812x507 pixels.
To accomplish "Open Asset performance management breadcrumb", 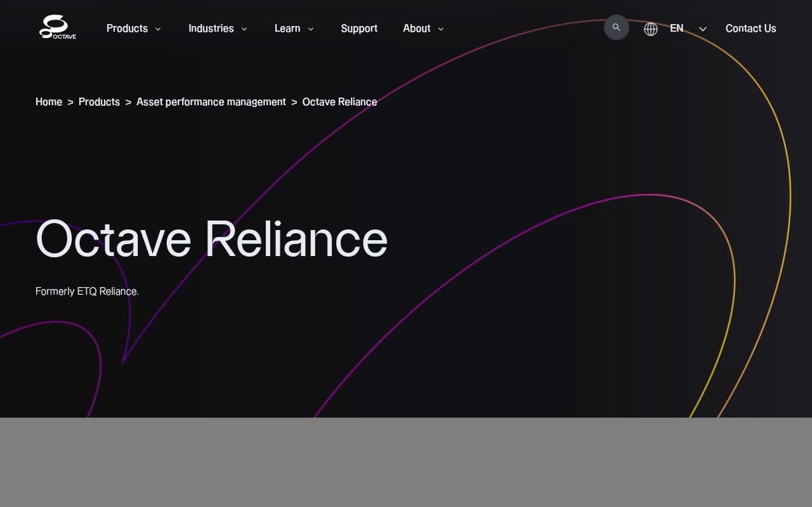I will pos(211,102).
